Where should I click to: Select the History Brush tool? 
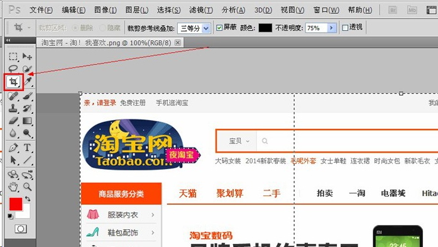point(27,108)
